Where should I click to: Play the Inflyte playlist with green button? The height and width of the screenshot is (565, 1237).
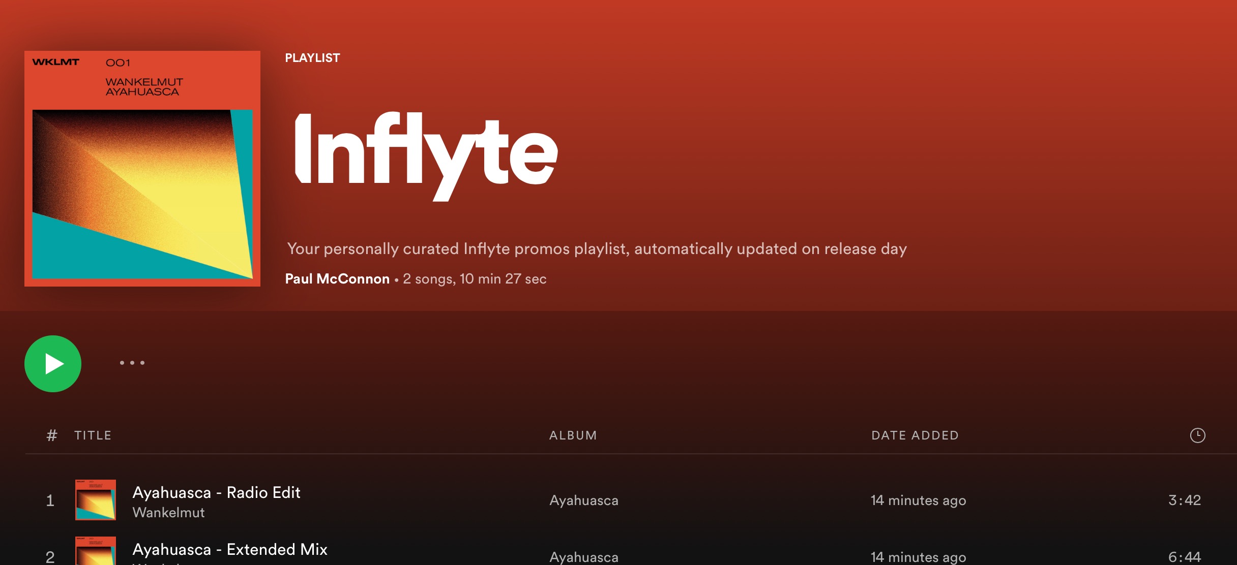pos(53,364)
